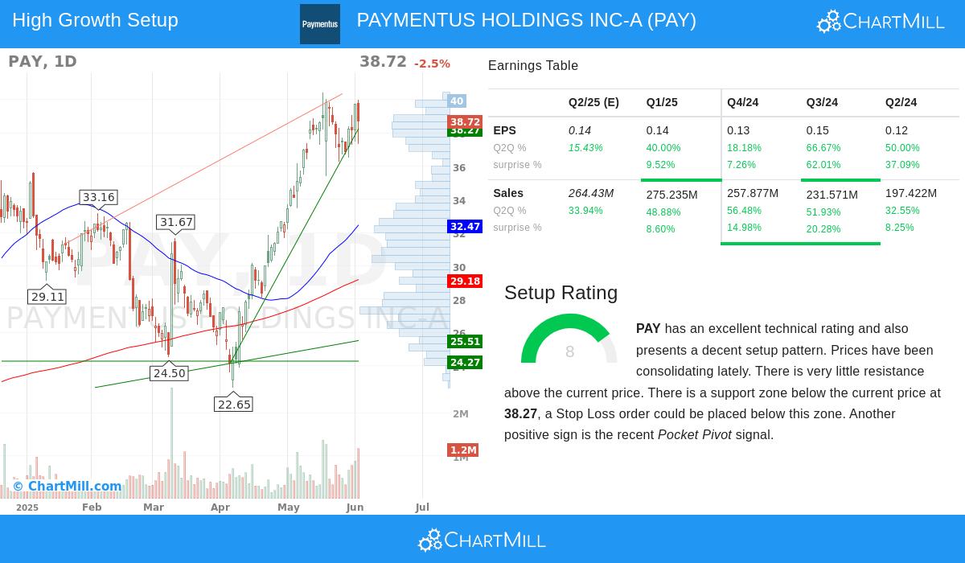Click the 62.01% EPS surprise value

(823, 165)
